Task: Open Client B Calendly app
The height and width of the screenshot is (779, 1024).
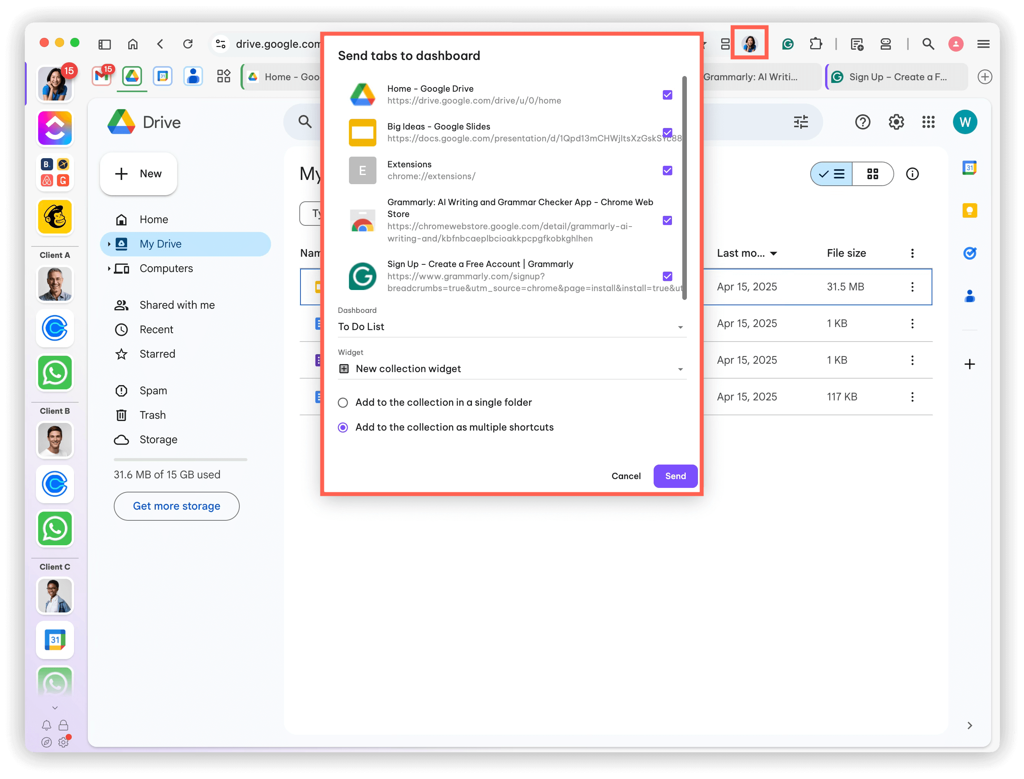Action: tap(55, 484)
